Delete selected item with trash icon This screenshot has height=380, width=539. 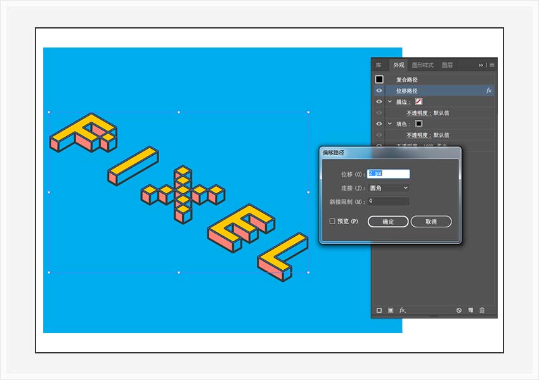[x=482, y=310]
